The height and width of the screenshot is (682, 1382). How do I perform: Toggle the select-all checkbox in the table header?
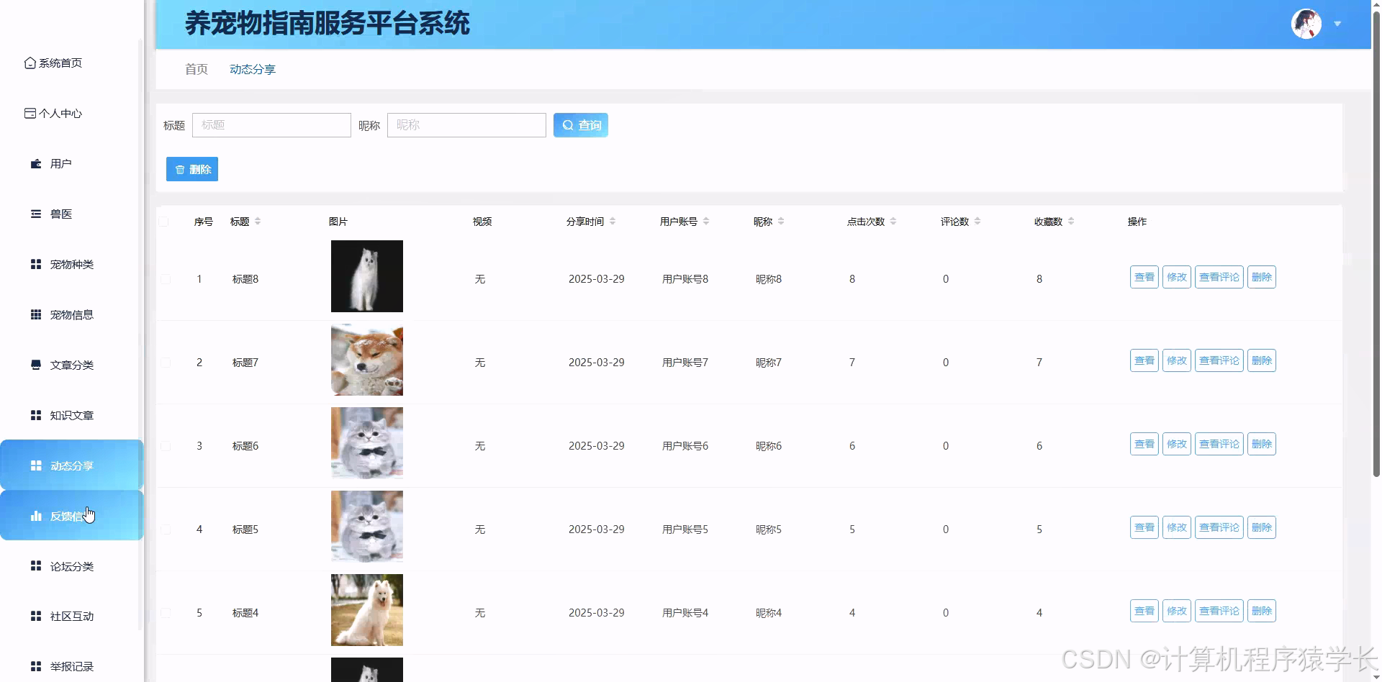point(165,222)
